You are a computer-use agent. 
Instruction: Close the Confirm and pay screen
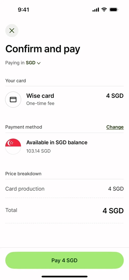12,30
